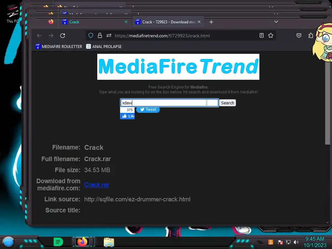The height and width of the screenshot is (249, 332).
Task: Open the extensions puzzle menu
Action: [x=310, y=36]
